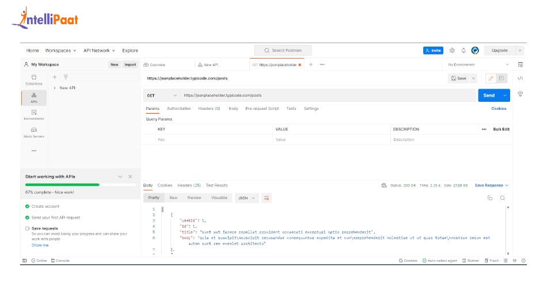Click the Create account checkmark
Image resolution: width=547 pixels, height=283 pixels.
coord(27,206)
